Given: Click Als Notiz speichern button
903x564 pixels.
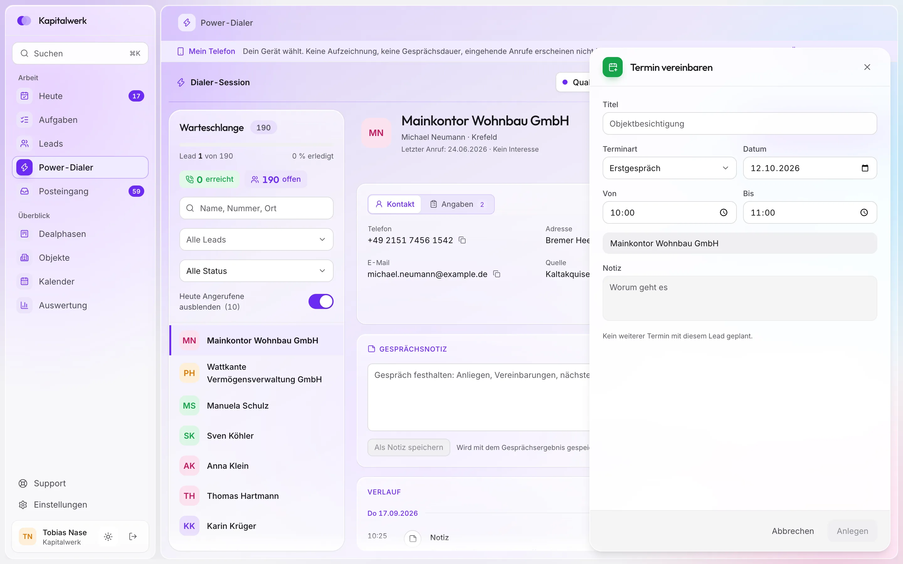Looking at the screenshot, I should [x=409, y=447].
